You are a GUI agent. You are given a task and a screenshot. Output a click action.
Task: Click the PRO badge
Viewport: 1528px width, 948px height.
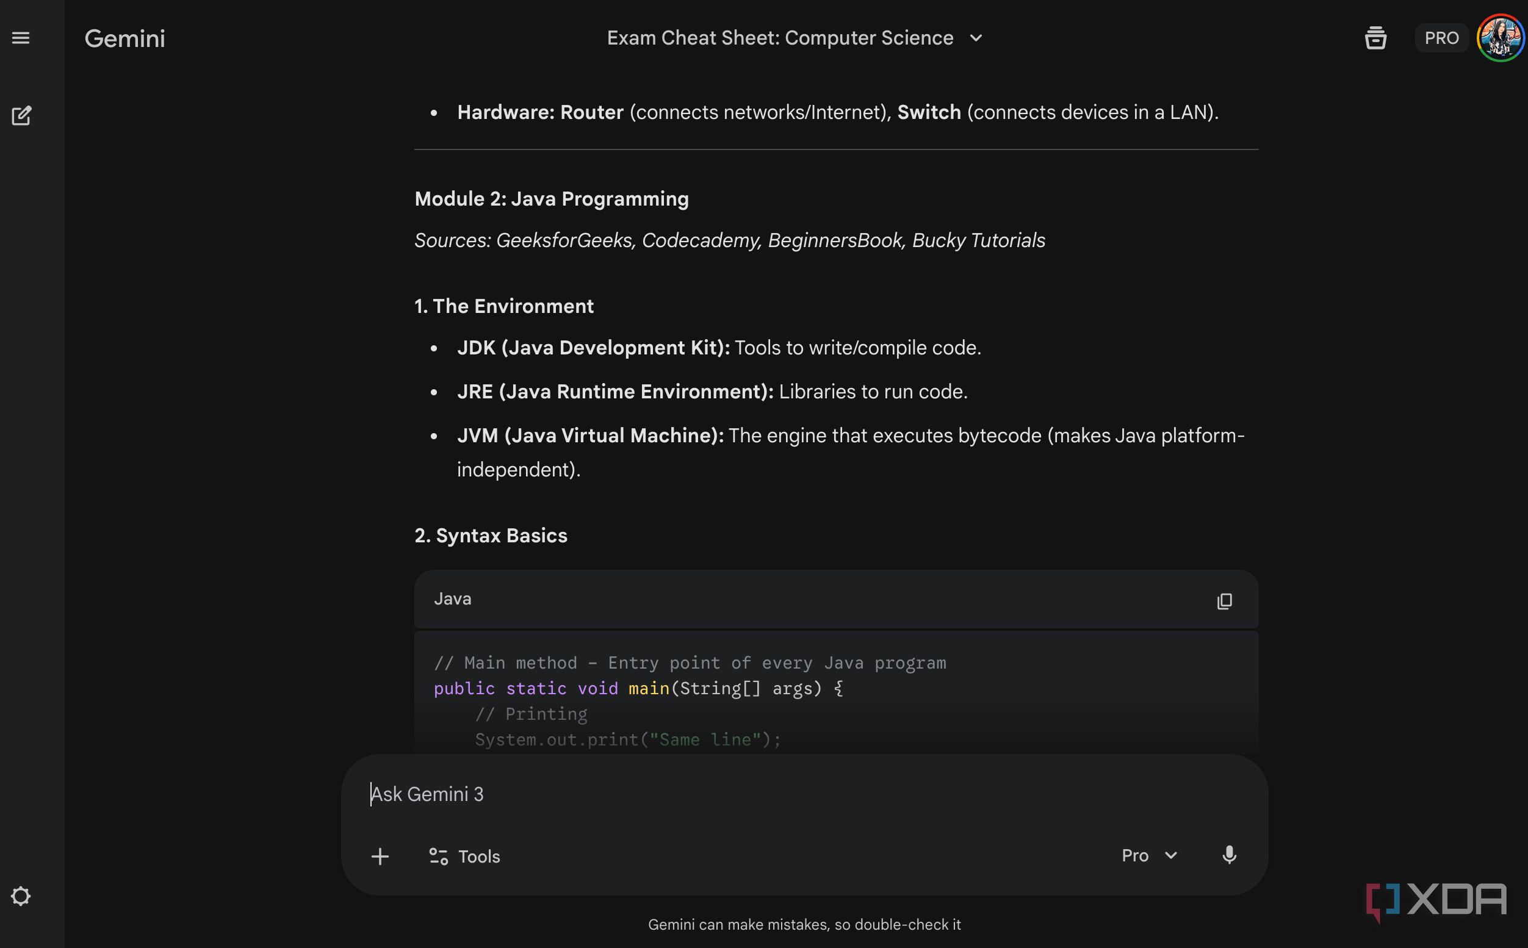tap(1441, 38)
